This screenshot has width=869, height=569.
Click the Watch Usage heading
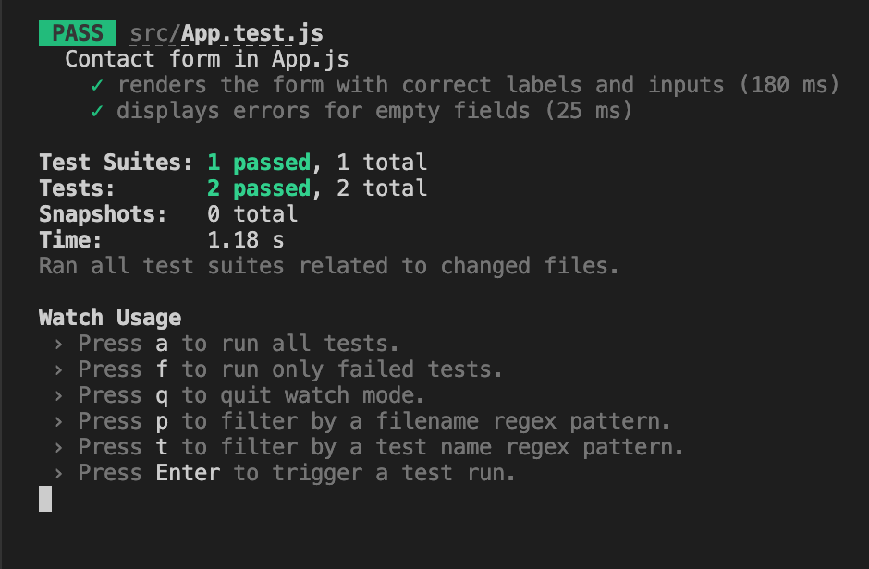tap(110, 319)
